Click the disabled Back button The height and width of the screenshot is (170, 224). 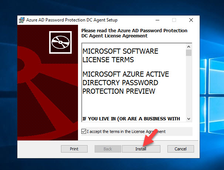[x=108, y=149]
